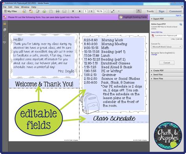Click the '8:20-8:40 Morning Work' line
Viewport: 186px width, 154px height.
(x=104, y=40)
